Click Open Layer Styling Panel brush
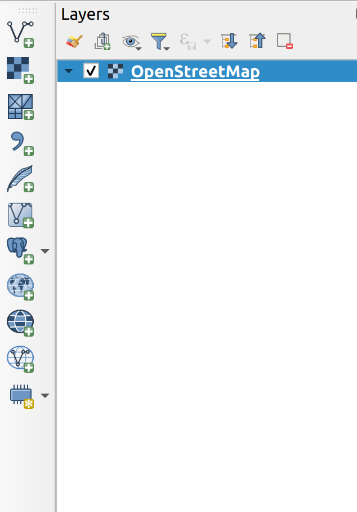The width and height of the screenshot is (357, 512). [74, 42]
